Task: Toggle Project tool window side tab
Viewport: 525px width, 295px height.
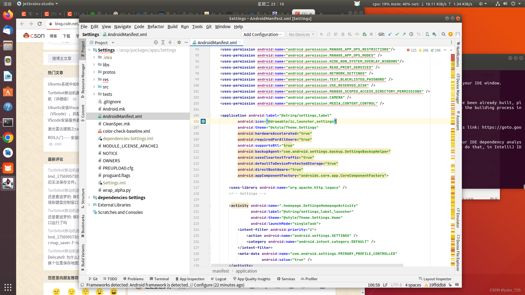Action: click(83, 49)
